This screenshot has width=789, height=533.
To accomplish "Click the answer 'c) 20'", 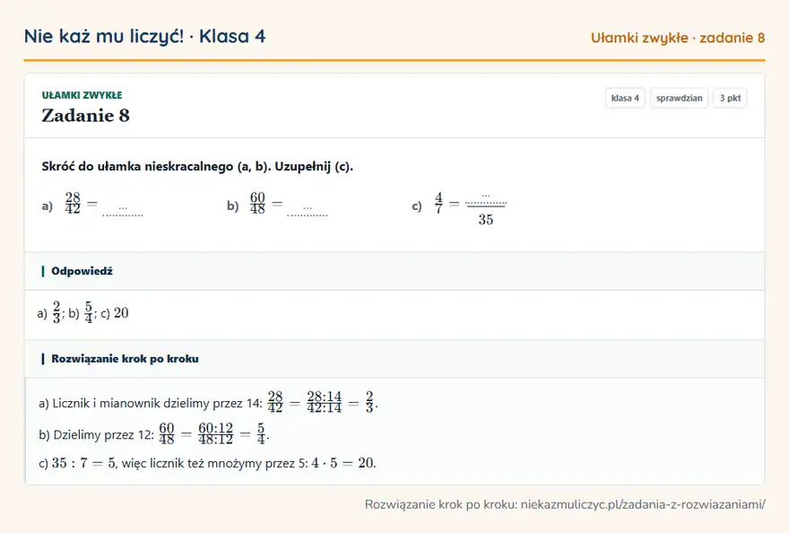I will pos(114,313).
